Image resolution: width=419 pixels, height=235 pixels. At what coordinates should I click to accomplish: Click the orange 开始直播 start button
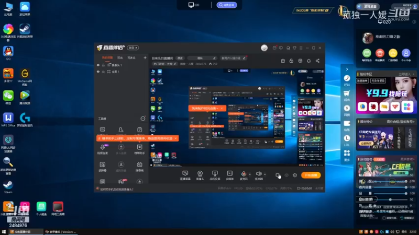(311, 175)
